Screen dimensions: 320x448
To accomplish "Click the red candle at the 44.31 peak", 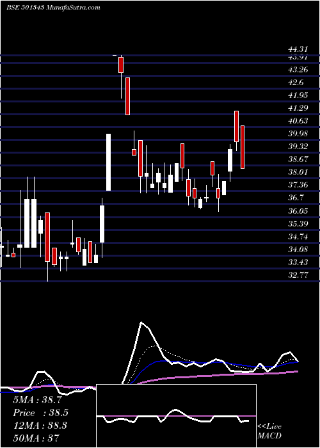I will click(x=121, y=65).
